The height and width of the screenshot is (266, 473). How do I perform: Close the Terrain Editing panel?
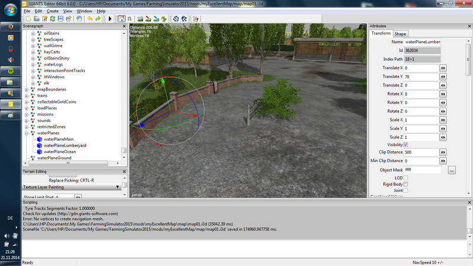click(x=124, y=171)
